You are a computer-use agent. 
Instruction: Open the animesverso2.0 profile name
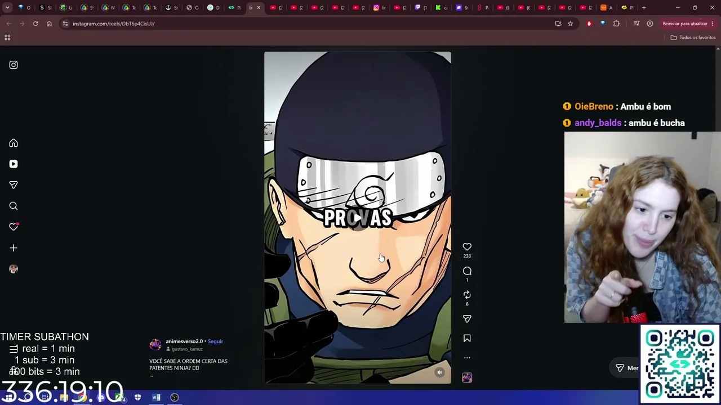tap(184, 341)
